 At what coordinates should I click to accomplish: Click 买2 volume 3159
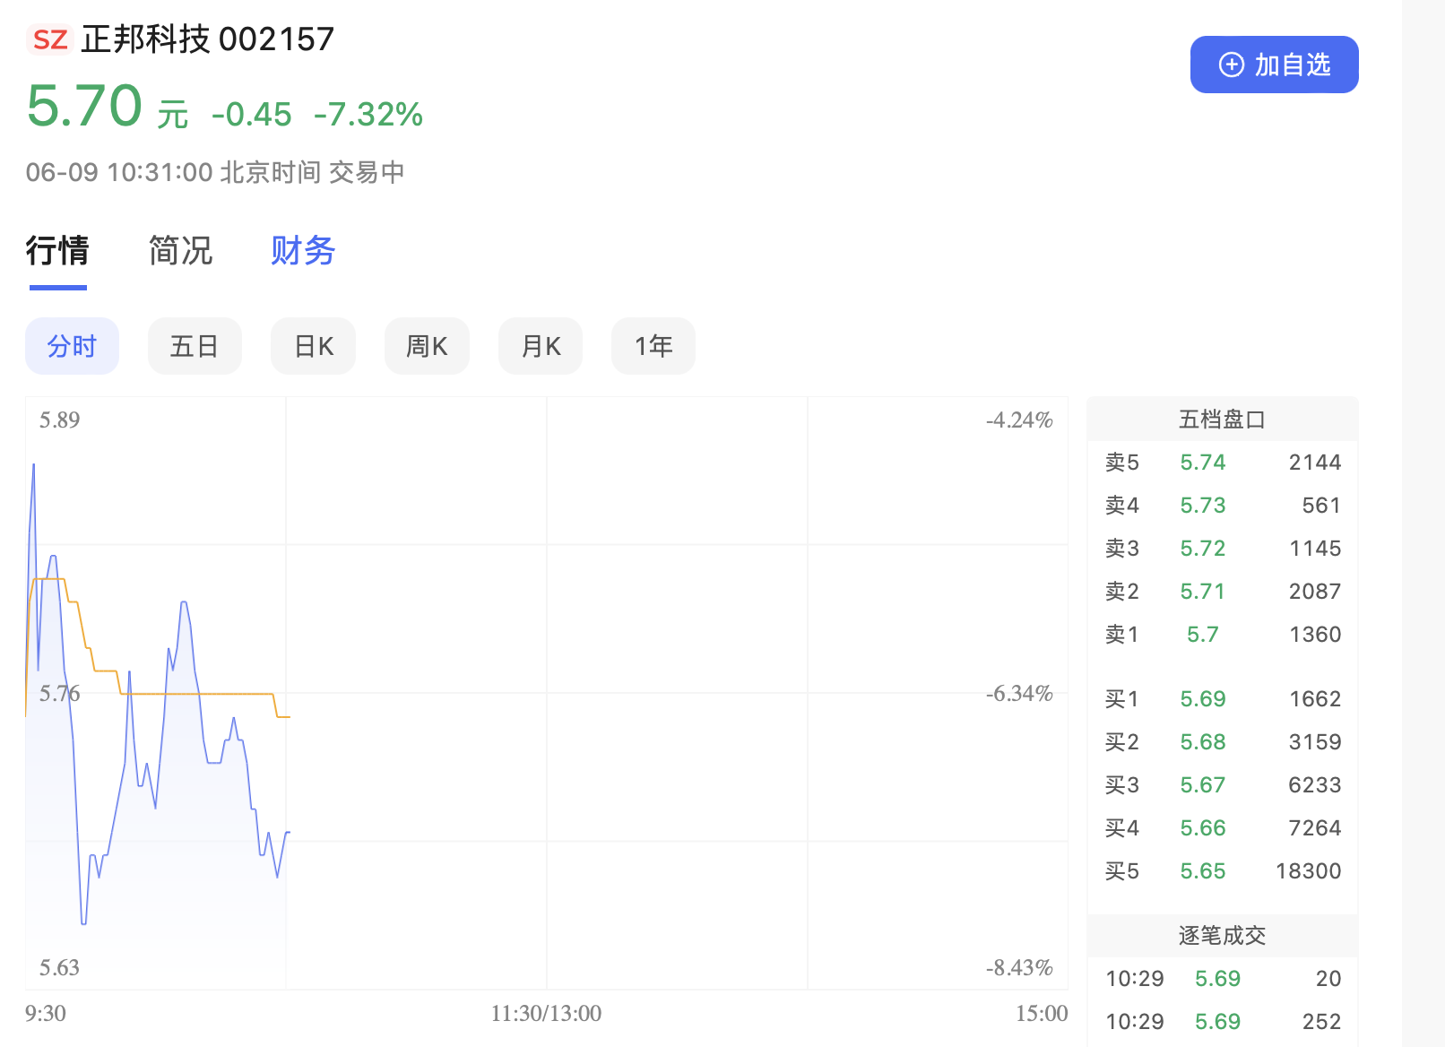[x=1315, y=742]
